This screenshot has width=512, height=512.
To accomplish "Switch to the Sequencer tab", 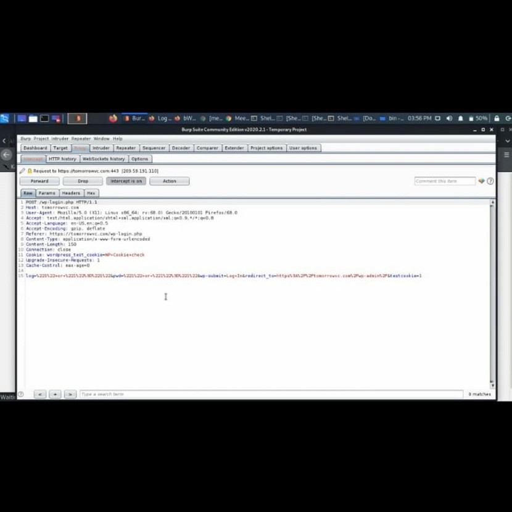I will (x=154, y=148).
